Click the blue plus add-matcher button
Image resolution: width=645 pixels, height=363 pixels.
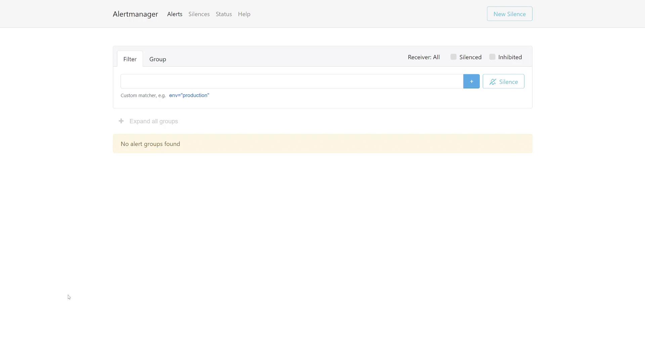pyautogui.click(x=471, y=81)
